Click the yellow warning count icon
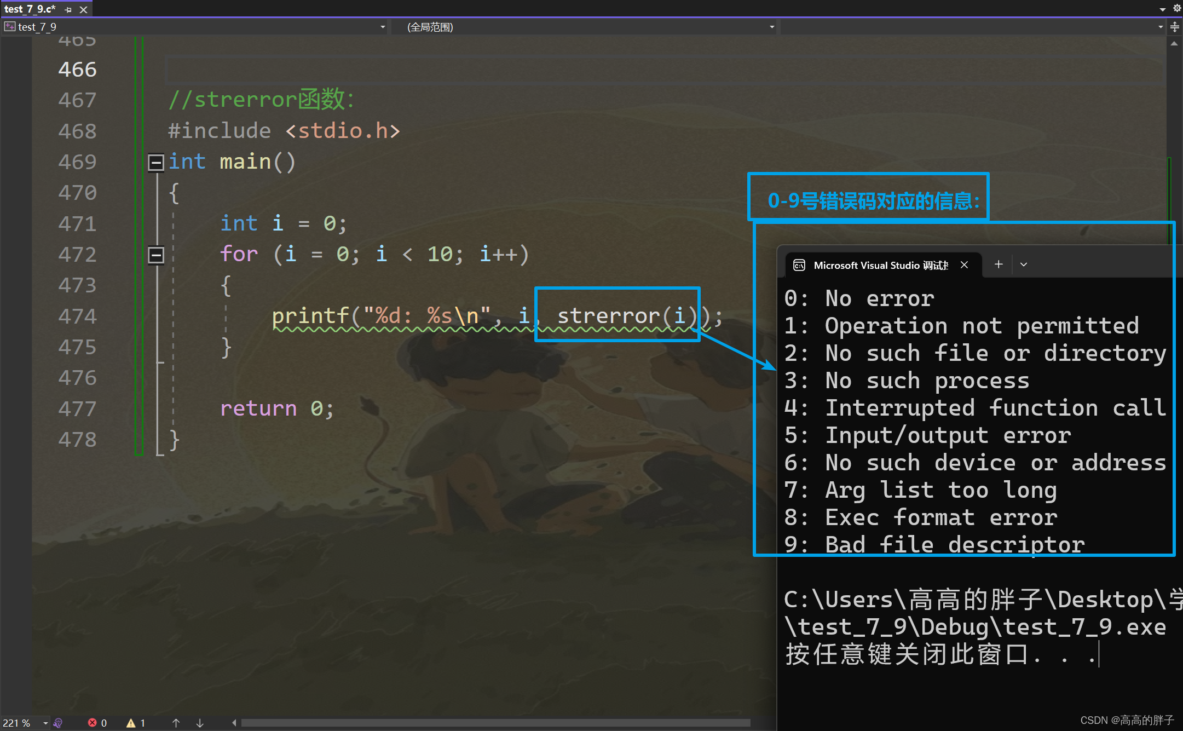This screenshot has height=731, width=1183. (x=131, y=723)
